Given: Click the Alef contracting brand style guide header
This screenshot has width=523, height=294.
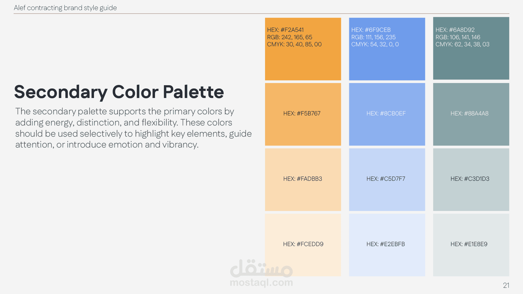Looking at the screenshot, I should [x=65, y=8].
